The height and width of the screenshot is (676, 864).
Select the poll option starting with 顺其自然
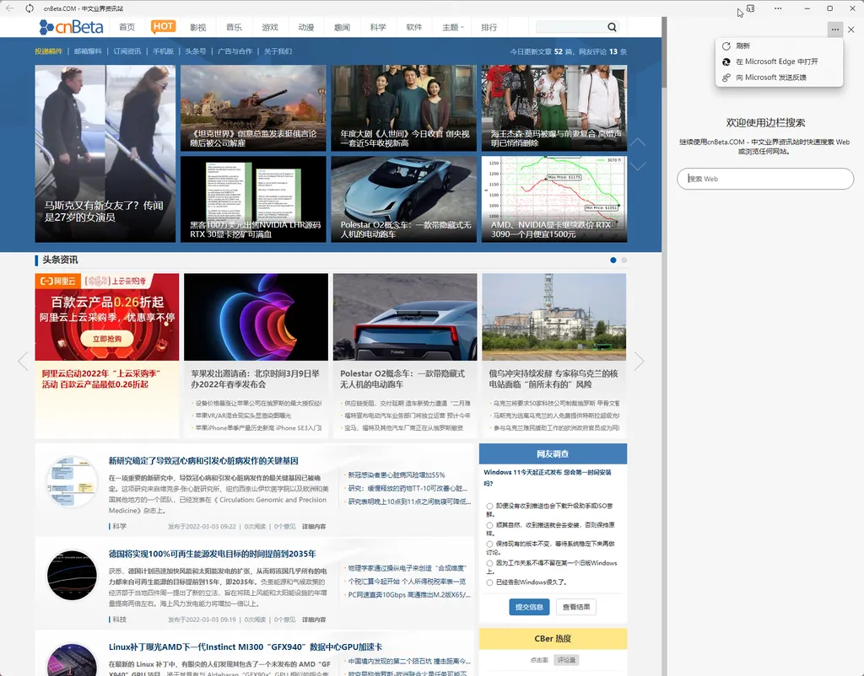[490, 524]
